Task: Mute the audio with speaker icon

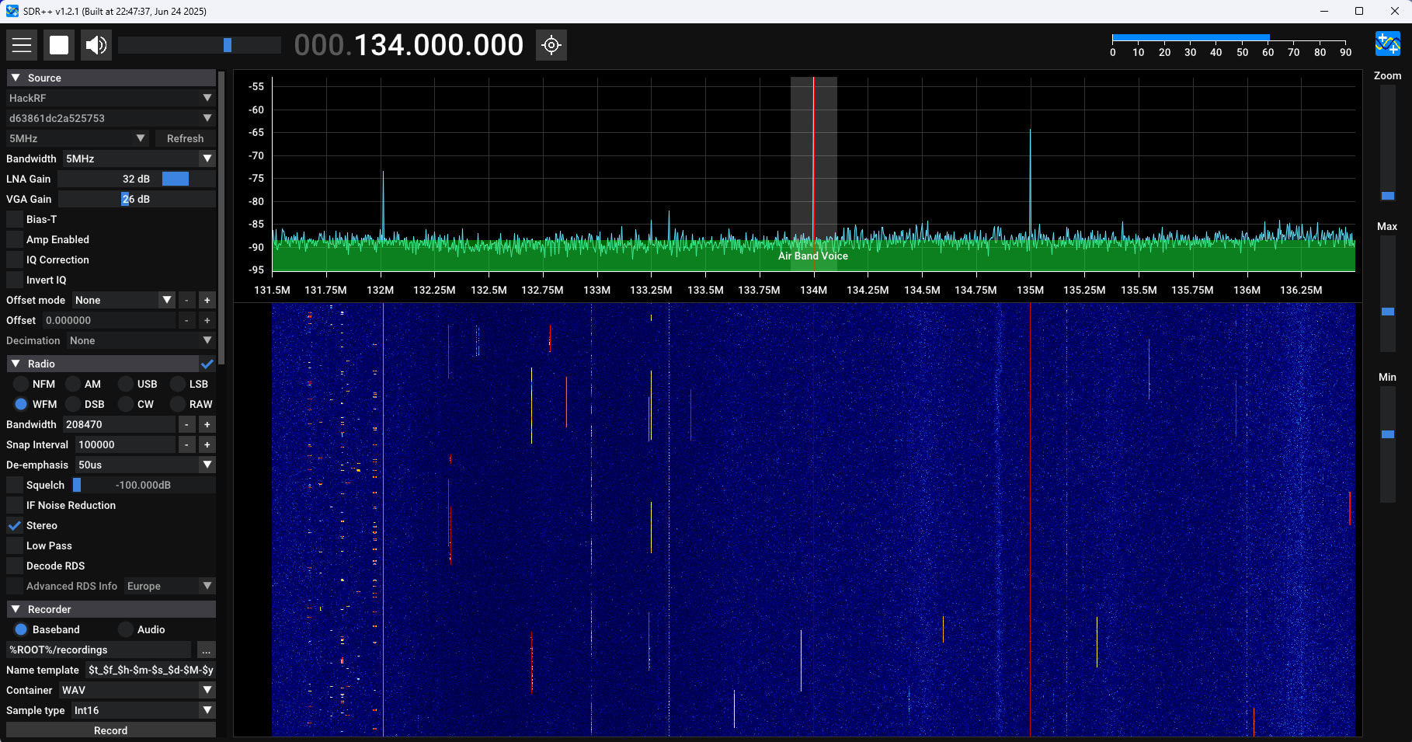Action: (96, 45)
